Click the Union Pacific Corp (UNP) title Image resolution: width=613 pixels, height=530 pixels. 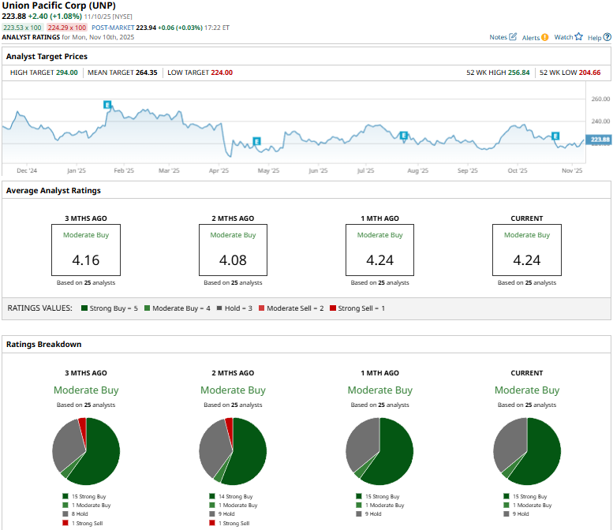click(x=59, y=6)
